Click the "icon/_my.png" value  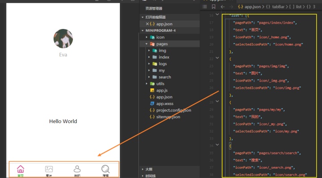(271, 124)
